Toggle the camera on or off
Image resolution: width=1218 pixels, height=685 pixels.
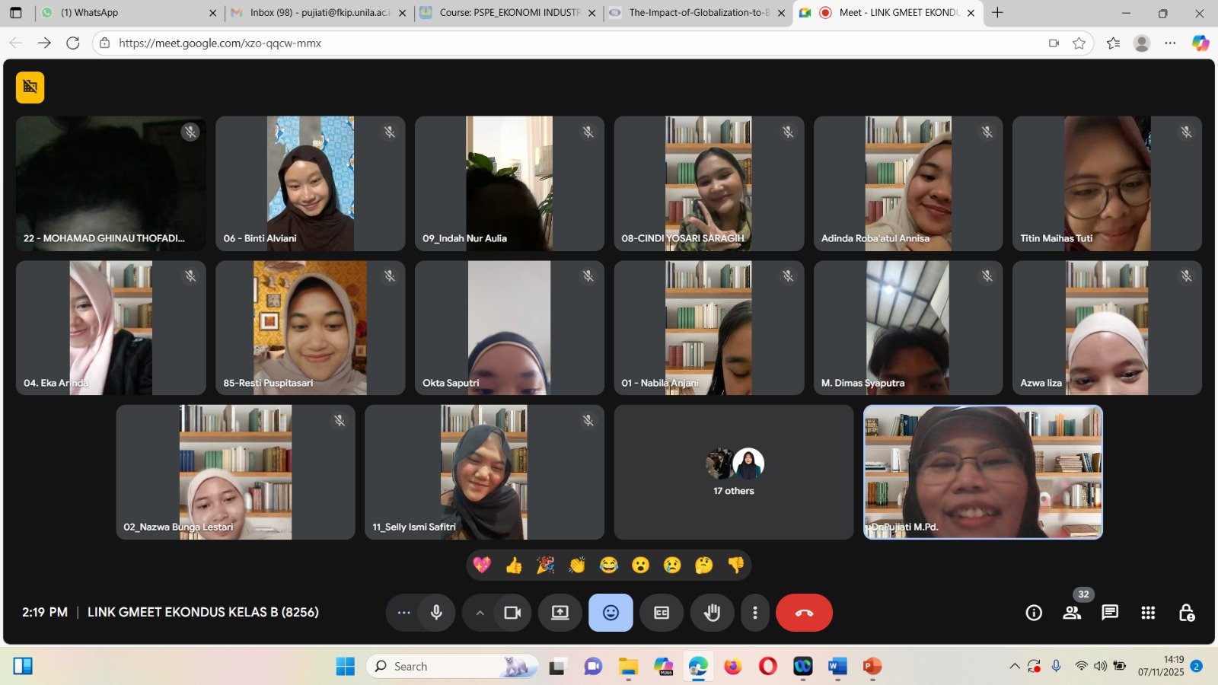pos(512,613)
